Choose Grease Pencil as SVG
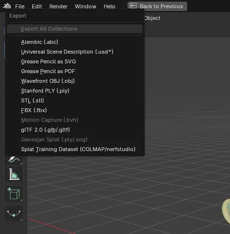 [74, 61]
